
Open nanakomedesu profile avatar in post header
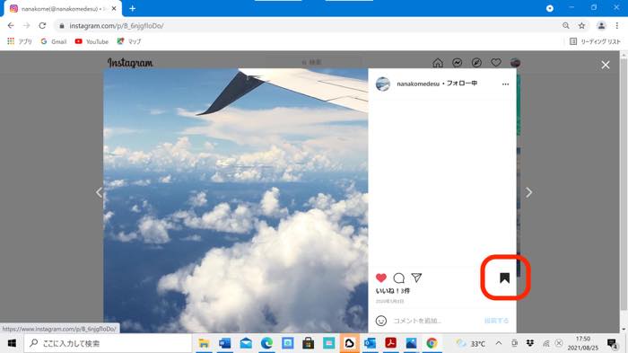(383, 84)
